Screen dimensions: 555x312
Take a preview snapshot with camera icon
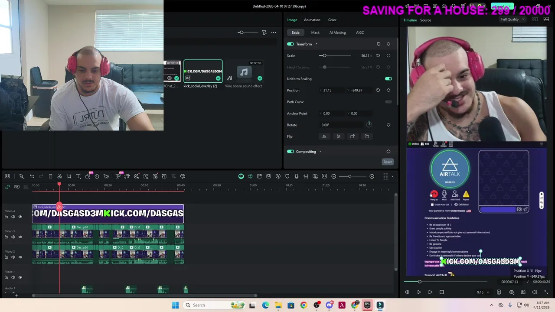(523, 292)
